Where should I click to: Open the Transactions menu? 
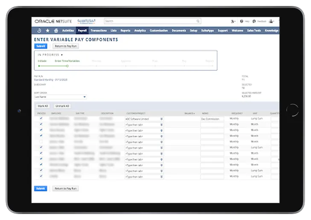[x=99, y=31]
